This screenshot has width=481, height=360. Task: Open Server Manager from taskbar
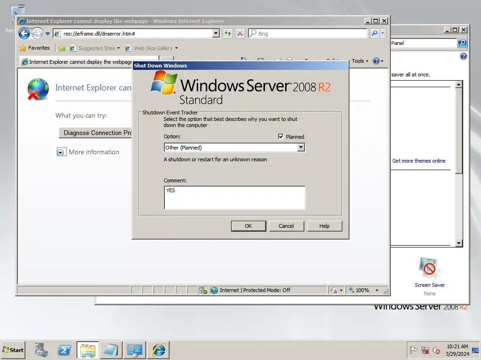pos(41,350)
